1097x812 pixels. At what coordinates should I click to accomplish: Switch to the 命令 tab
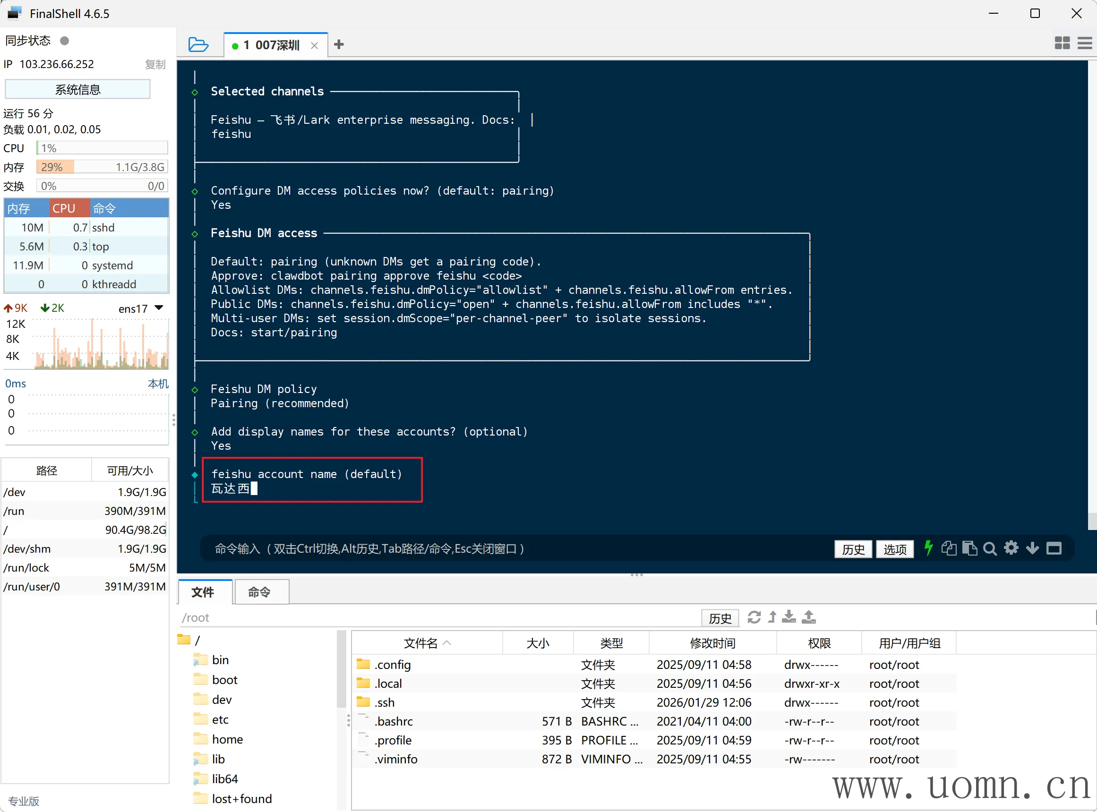pos(259,592)
